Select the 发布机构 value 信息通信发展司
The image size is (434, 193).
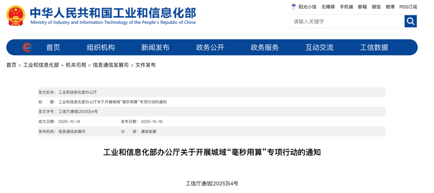pos(72,131)
